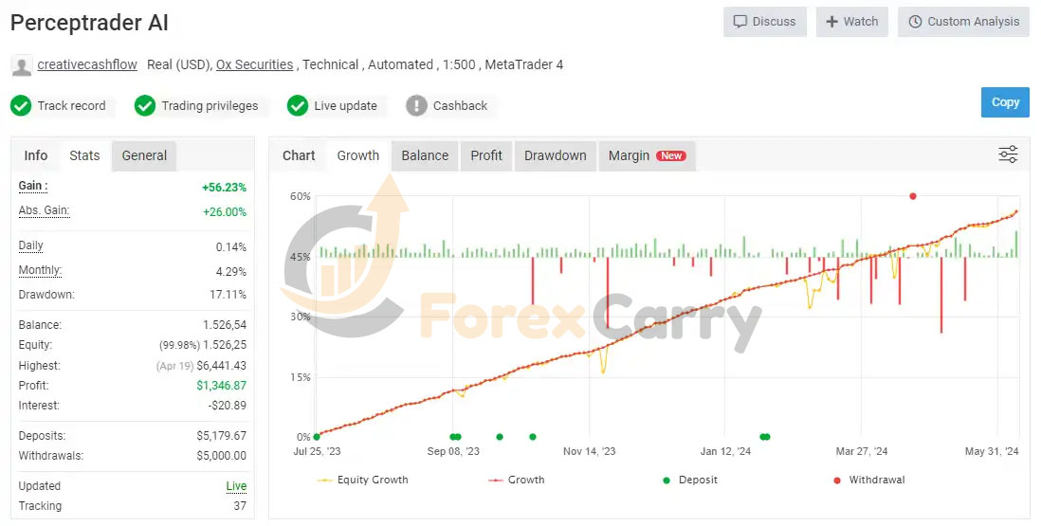The width and height of the screenshot is (1041, 526).
Task: Click the Trading privileges label
Action: coord(210,105)
